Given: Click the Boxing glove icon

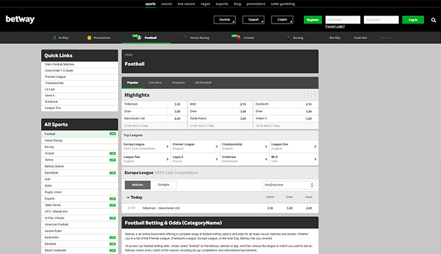Looking at the screenshot, I should pyautogui.click(x=288, y=37).
